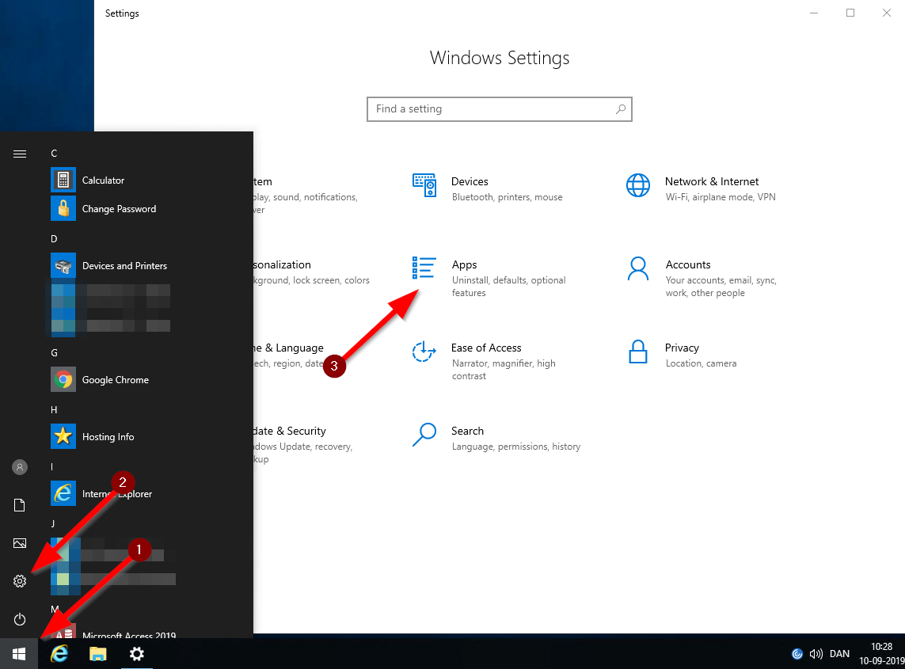Image resolution: width=905 pixels, height=669 pixels.
Task: Expand the Start menu hamburger button
Action: click(x=20, y=154)
